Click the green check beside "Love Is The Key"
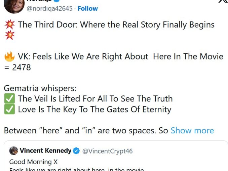The height and width of the screenshot is (171, 228). (x=9, y=110)
